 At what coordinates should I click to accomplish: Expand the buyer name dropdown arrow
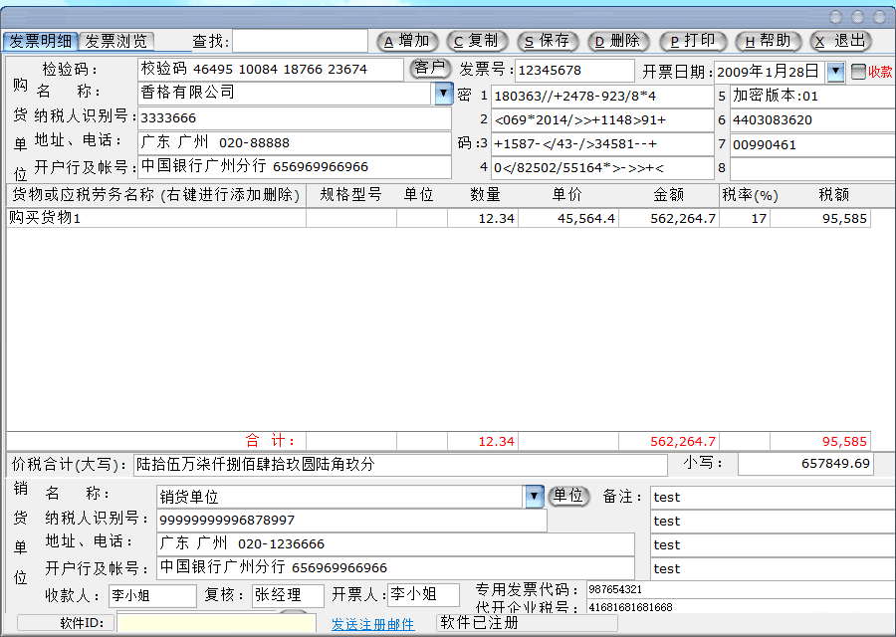tap(443, 94)
